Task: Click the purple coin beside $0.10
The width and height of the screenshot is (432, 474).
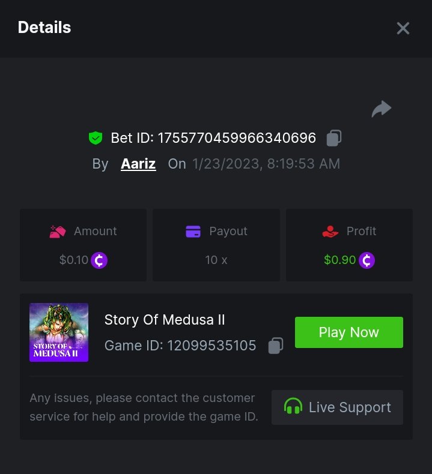Action: point(99,260)
